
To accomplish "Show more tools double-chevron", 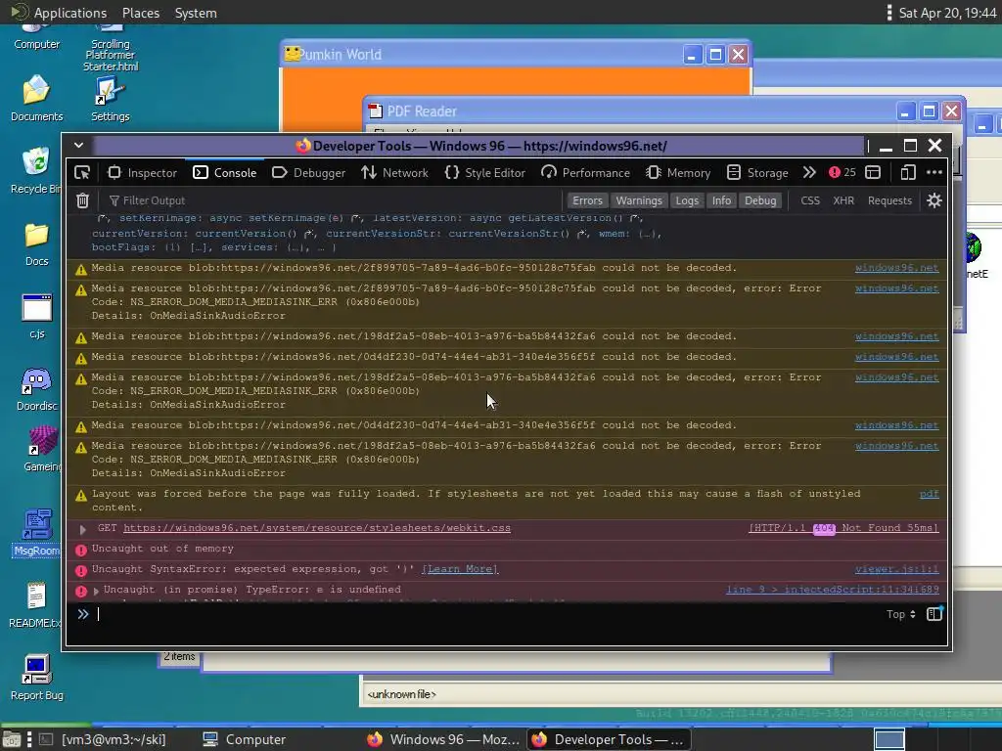I will (x=809, y=172).
